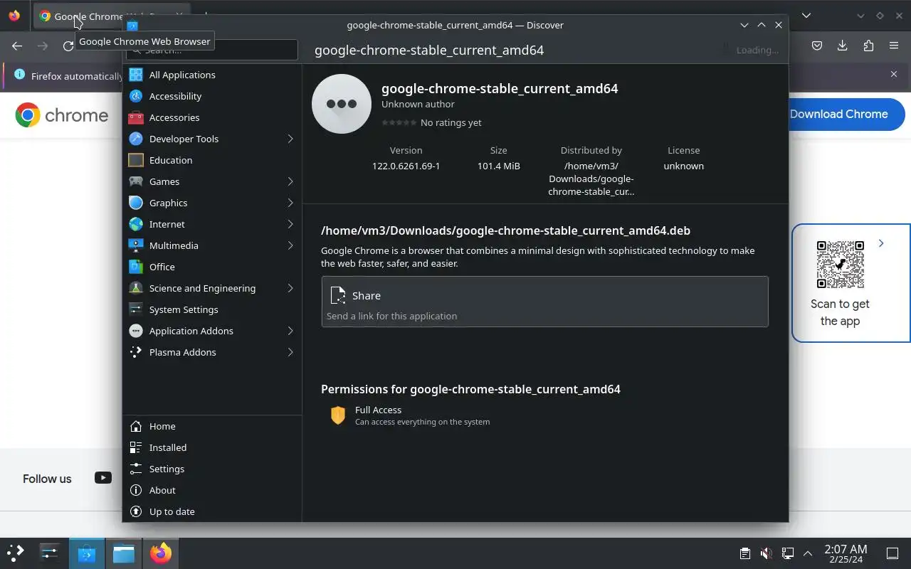Dismiss the Firefox notification bar
Image resolution: width=911 pixels, height=569 pixels.
894,74
